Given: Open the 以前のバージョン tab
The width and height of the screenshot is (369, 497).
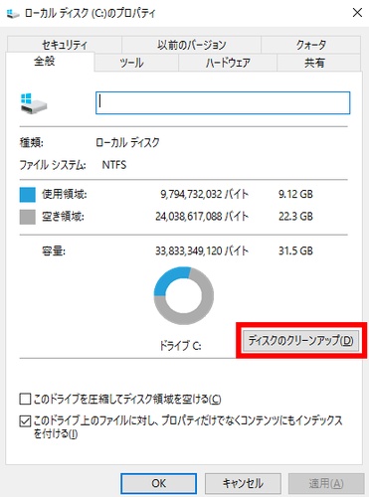Looking at the screenshot, I should pyautogui.click(x=191, y=45).
